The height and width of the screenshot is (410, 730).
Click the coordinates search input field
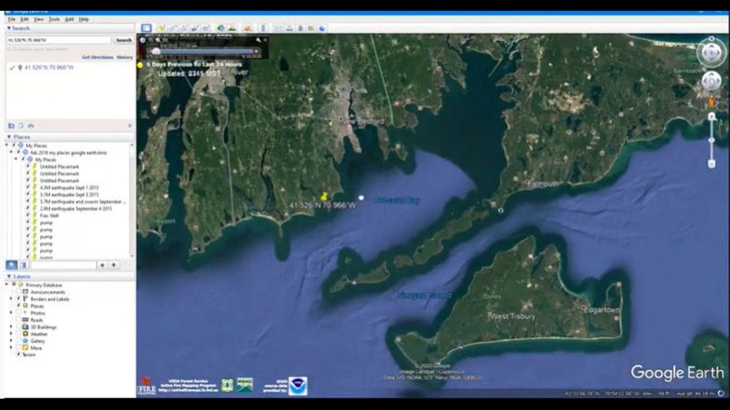pos(58,40)
